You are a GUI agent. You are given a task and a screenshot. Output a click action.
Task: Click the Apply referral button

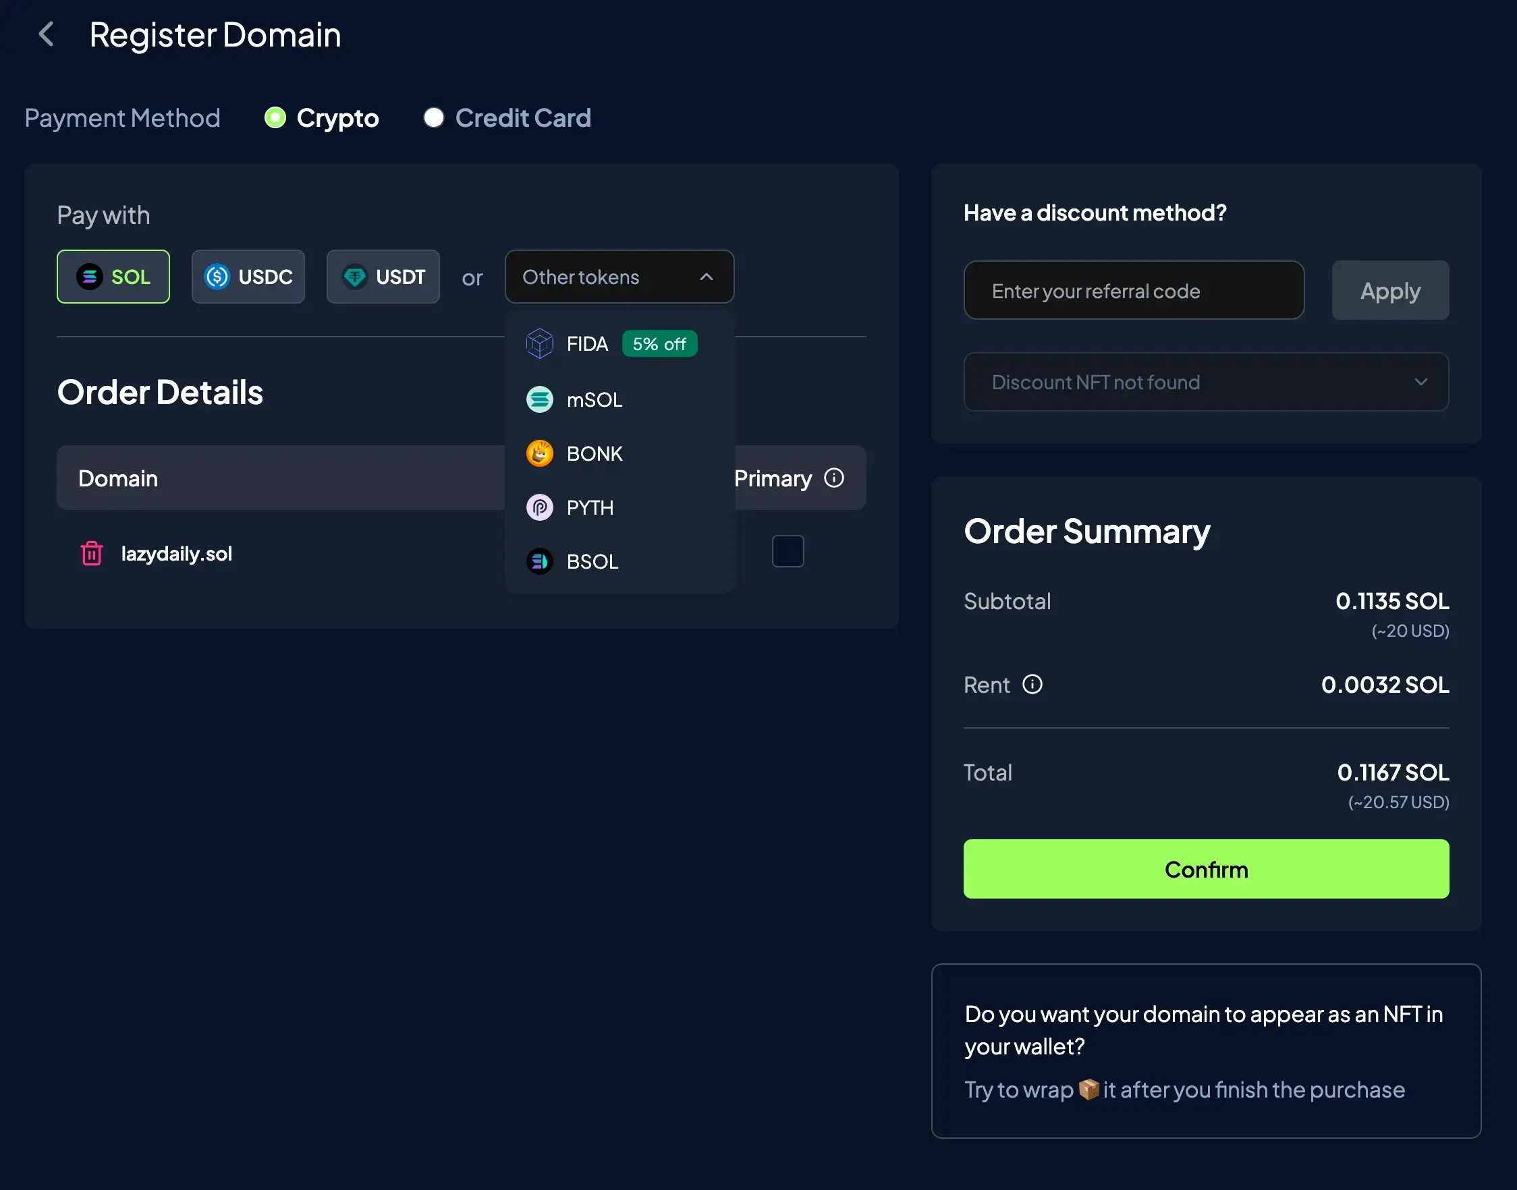click(x=1389, y=291)
